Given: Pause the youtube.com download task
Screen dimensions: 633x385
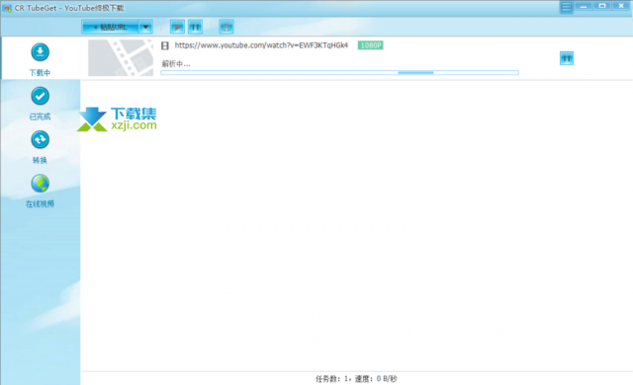Looking at the screenshot, I should pos(567,58).
